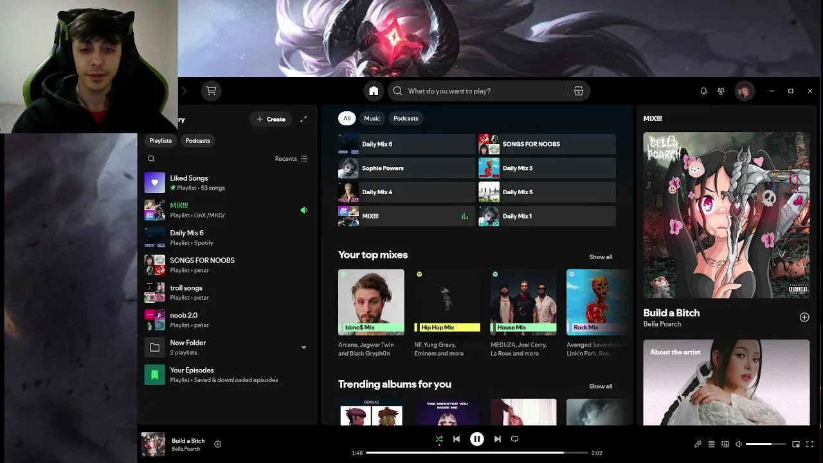
Task: Open SONGS FOR NOOBS in library list
Action: pos(226,265)
